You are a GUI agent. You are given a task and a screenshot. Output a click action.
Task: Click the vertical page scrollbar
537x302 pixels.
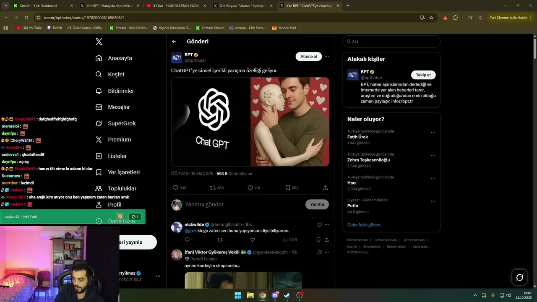[534, 49]
